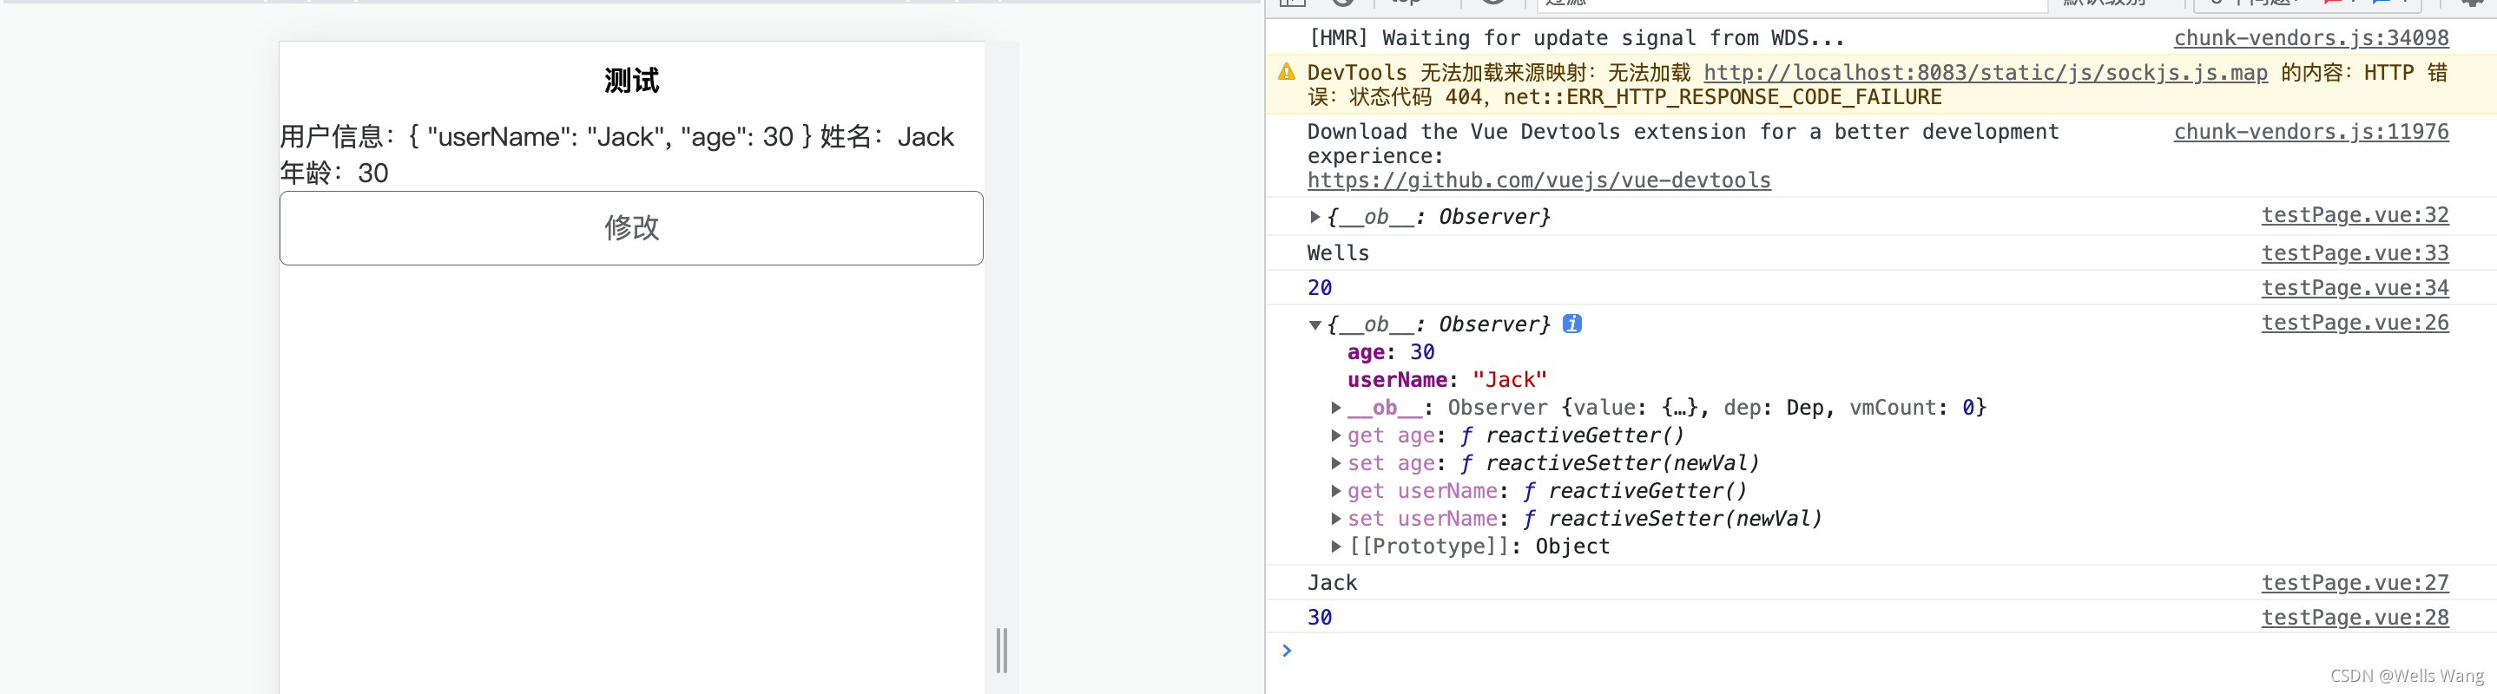The width and height of the screenshot is (2497, 694).
Task: Click the 年龄: 30 text on page
Action: (334, 173)
